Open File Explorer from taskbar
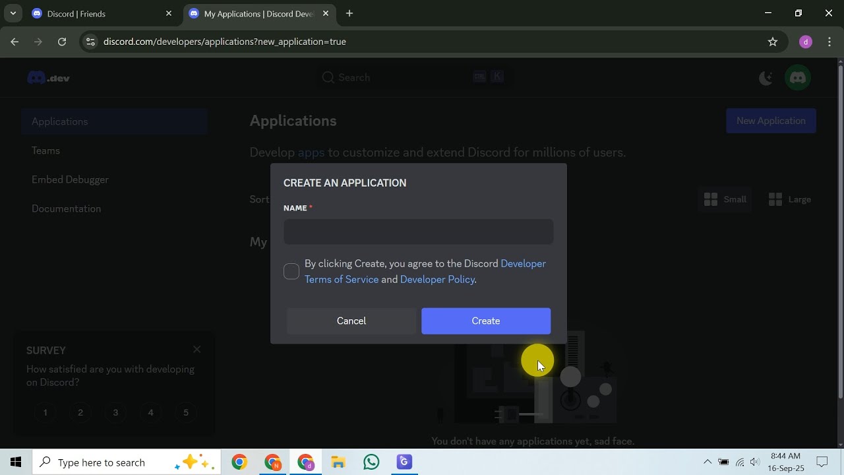 pyautogui.click(x=338, y=462)
